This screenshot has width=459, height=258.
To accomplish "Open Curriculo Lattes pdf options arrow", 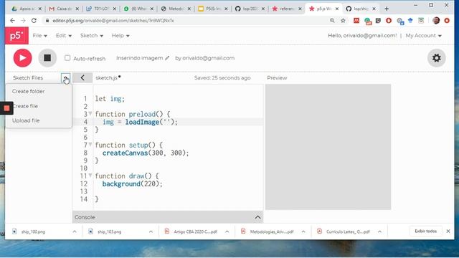I will pos(379,231).
